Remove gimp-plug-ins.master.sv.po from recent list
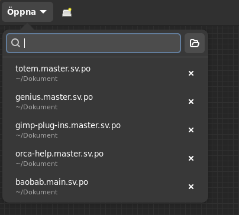This screenshot has height=215, width=239. point(191,130)
